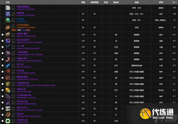Screen dimensions: 178x124
Task: Select the drop percentage 75 for Runed Orb
Action: click(174, 20)
